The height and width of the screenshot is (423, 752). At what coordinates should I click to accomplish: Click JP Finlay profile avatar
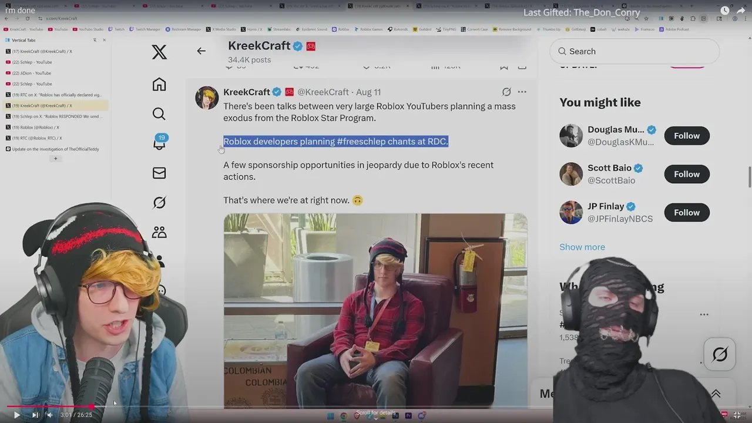(x=571, y=213)
